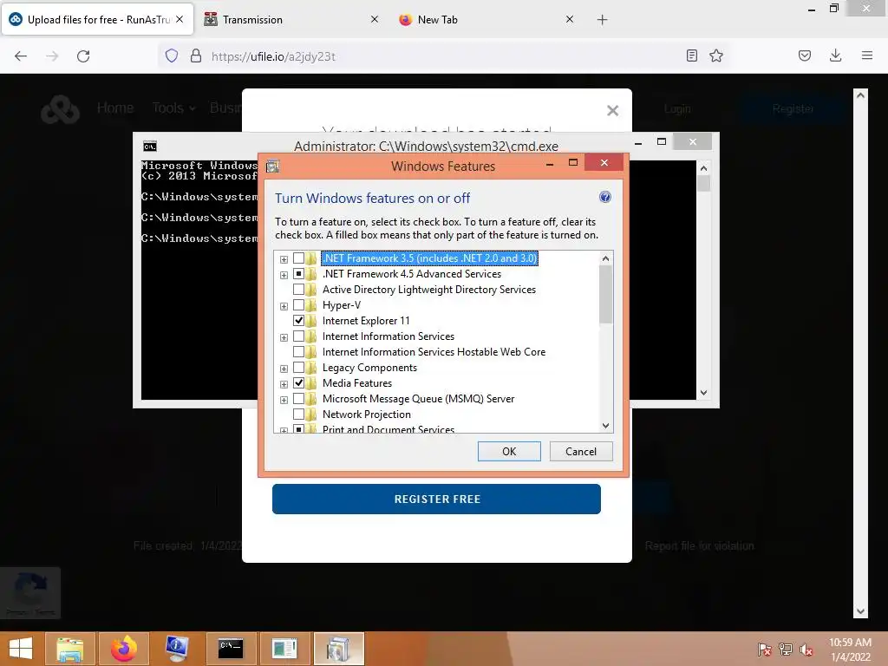Expand Microsoft Message Queue Server node
Image resolution: width=888 pixels, height=666 pixels.
pyautogui.click(x=284, y=400)
